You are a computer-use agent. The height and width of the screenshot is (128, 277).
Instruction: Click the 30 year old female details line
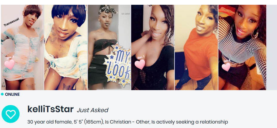(128, 122)
